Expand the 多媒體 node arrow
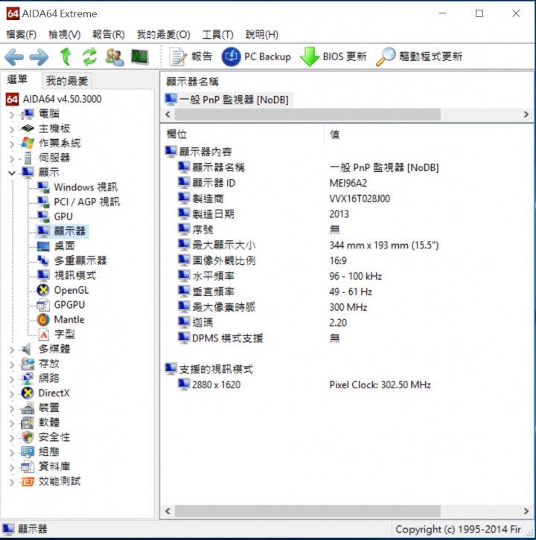This screenshot has width=536, height=540. click(12, 350)
